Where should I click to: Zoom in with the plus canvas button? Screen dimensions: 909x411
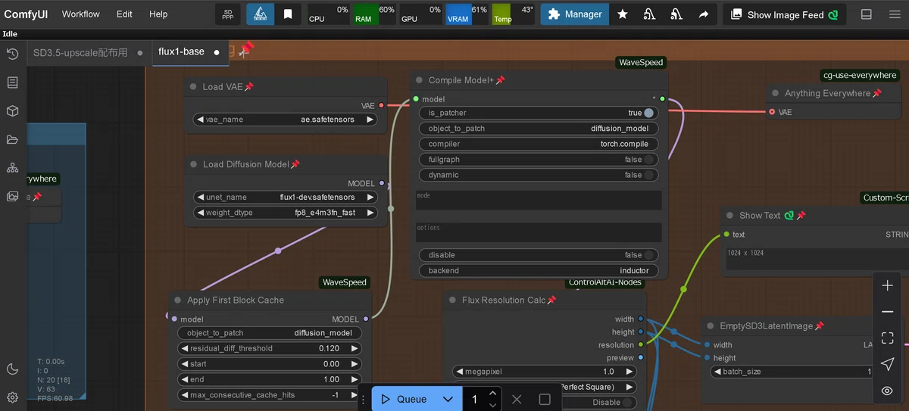(x=887, y=286)
